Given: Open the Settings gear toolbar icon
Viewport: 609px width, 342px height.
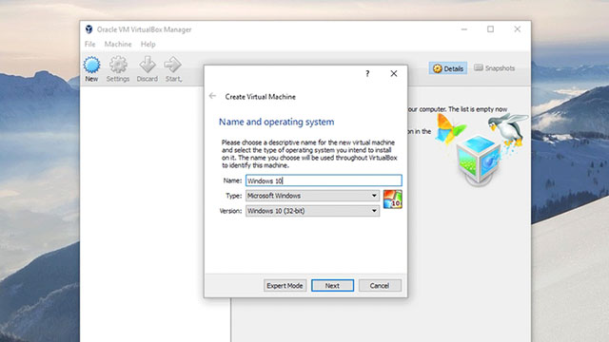Looking at the screenshot, I should [x=118, y=65].
